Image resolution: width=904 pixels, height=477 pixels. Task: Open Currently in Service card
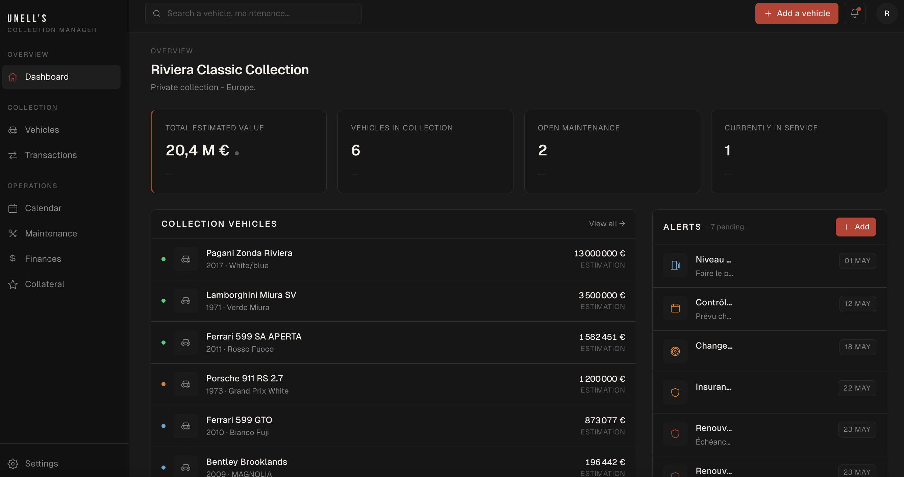(799, 151)
